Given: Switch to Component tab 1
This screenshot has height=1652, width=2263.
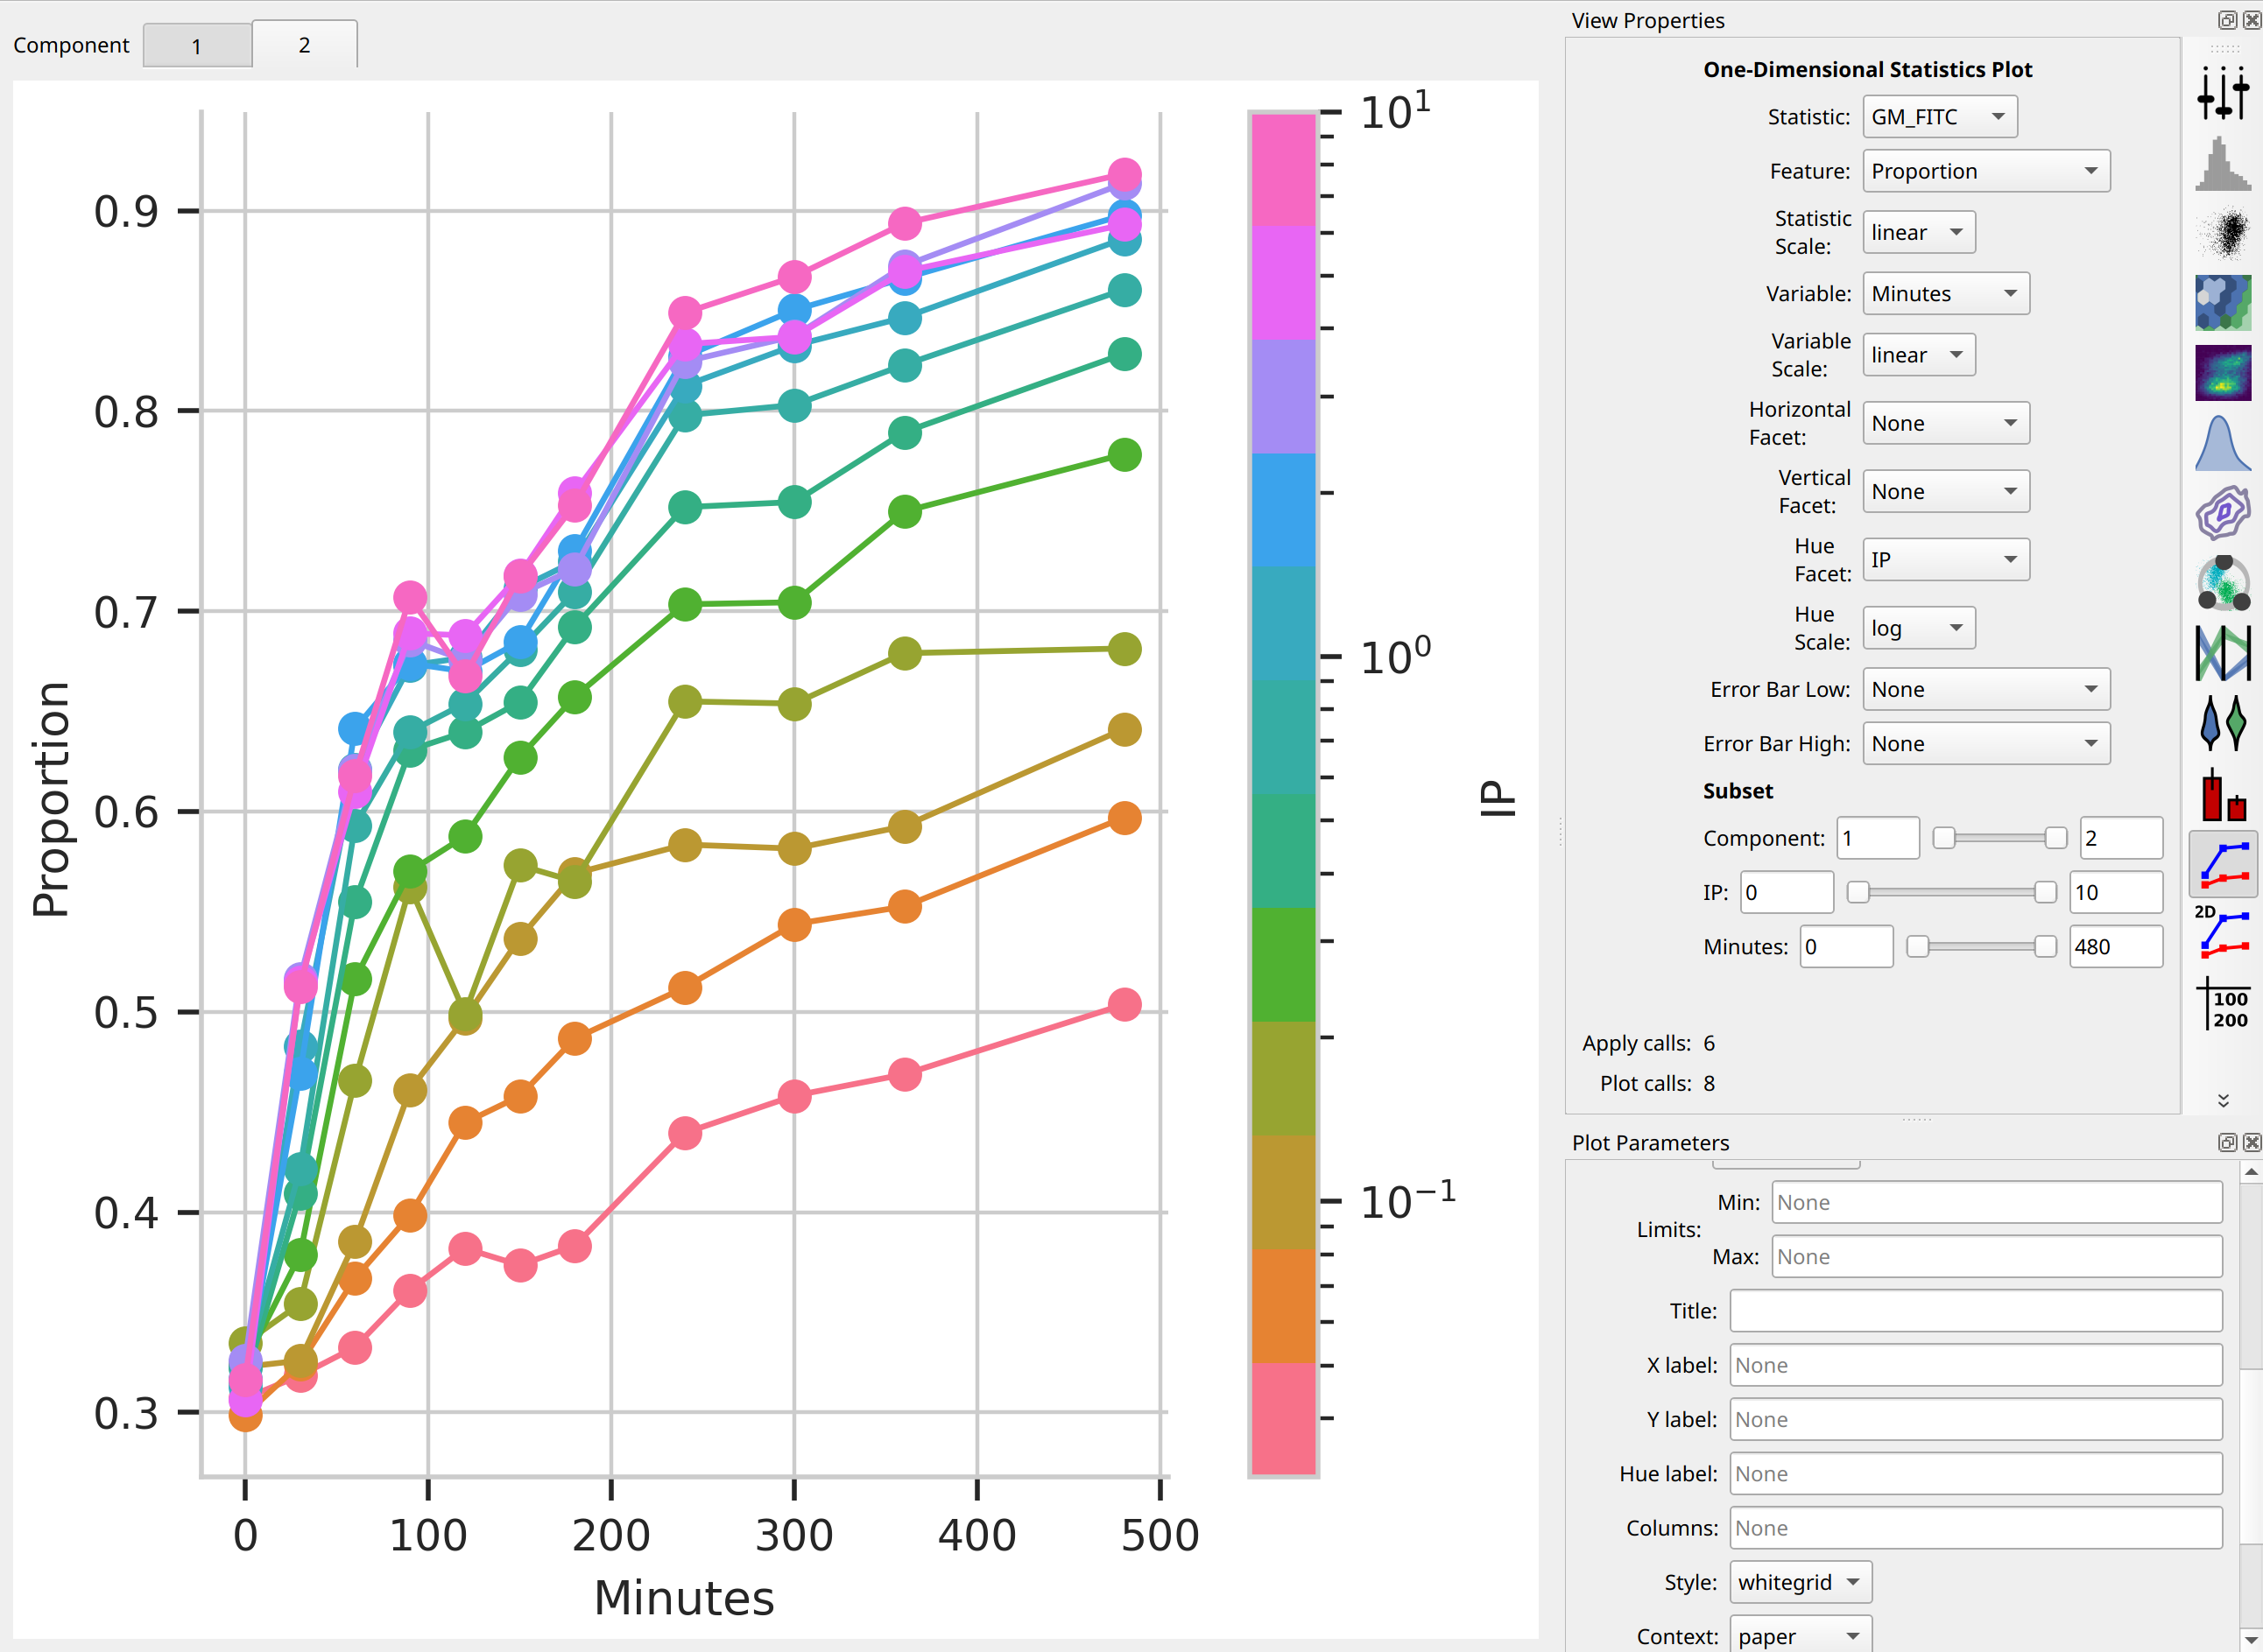Looking at the screenshot, I should pos(197,45).
